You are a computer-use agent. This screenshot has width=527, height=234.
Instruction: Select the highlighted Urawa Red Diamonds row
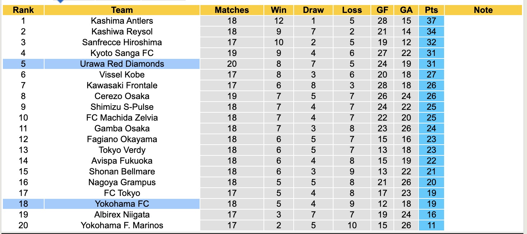tap(122, 64)
